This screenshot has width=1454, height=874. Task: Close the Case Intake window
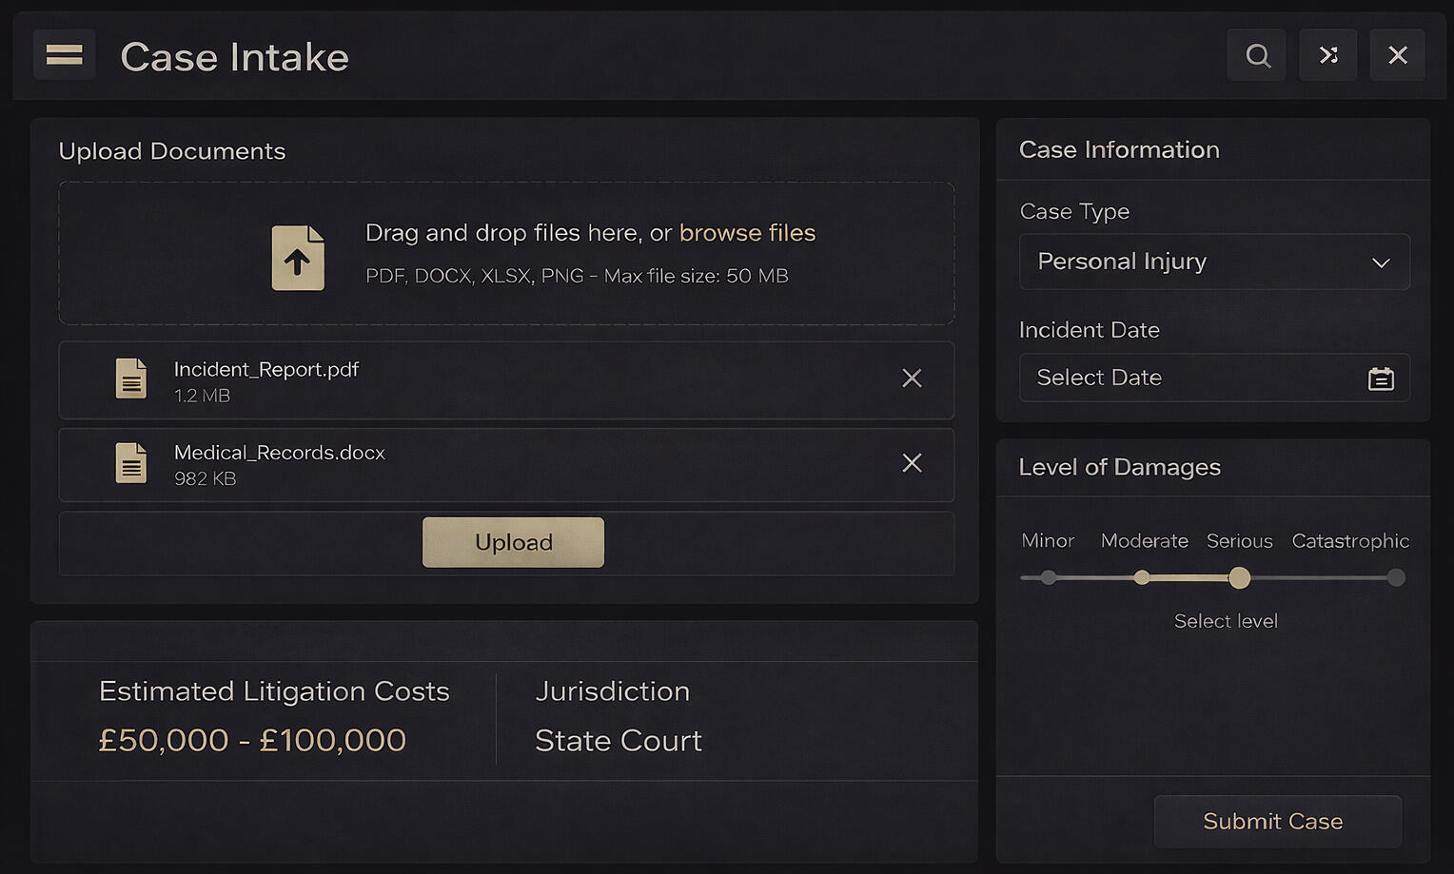[1397, 55]
